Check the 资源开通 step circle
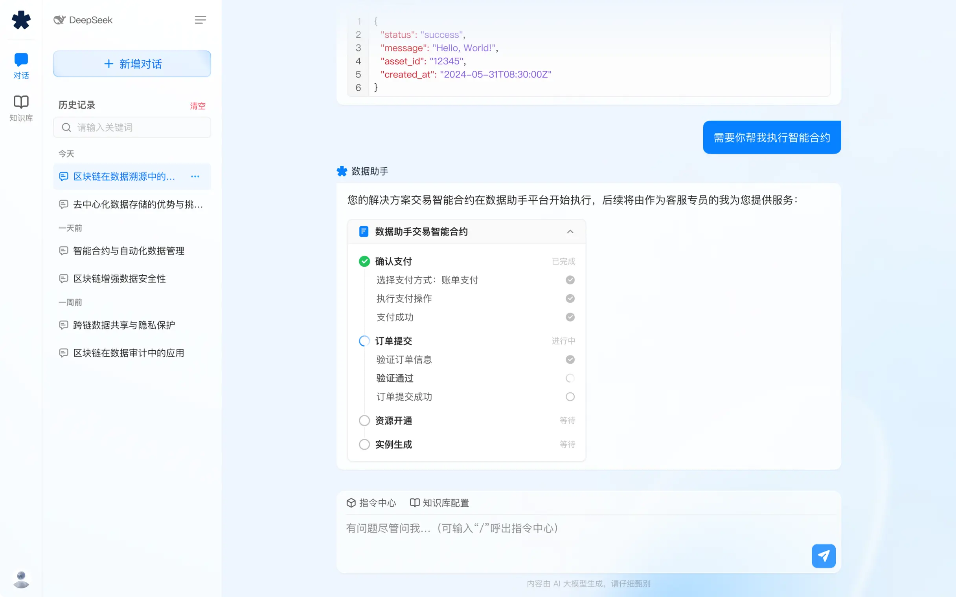 (364, 420)
